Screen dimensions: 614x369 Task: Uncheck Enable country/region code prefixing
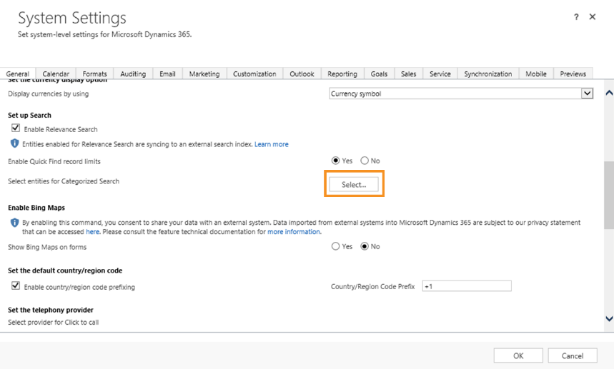(16, 286)
